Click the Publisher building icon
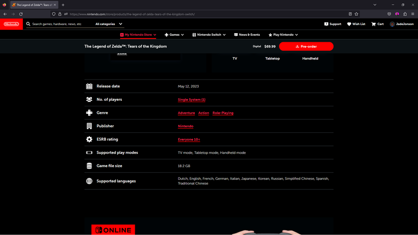 pos(89,126)
